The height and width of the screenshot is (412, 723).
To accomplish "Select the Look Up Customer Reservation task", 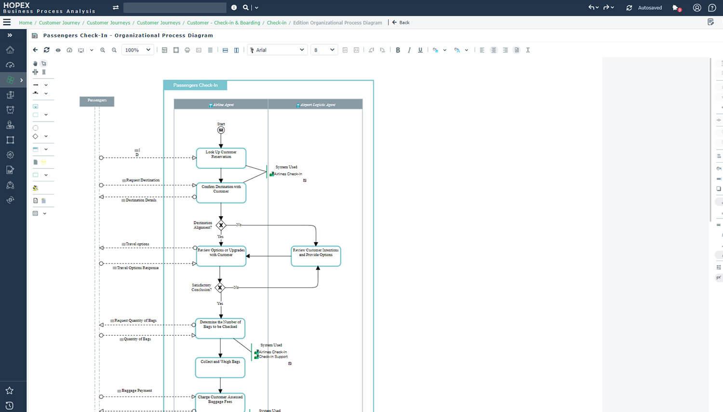I will coord(221,158).
